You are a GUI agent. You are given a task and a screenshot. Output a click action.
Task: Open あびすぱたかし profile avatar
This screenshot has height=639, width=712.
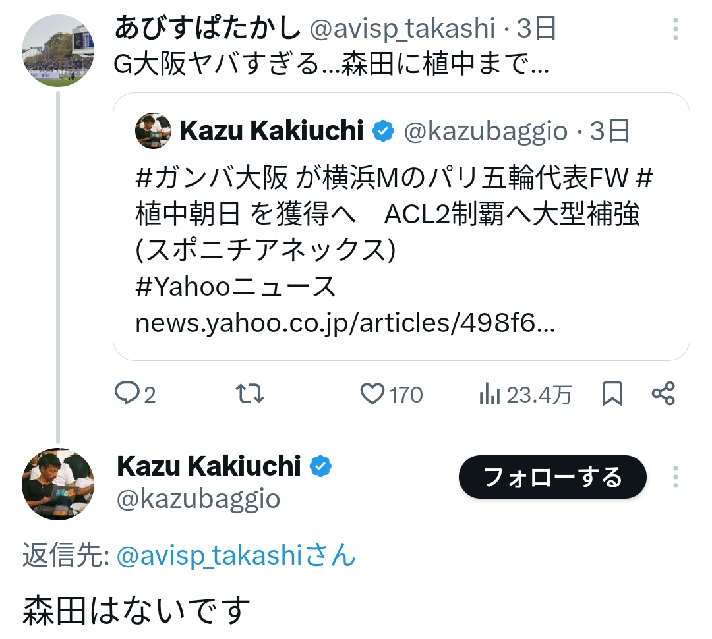point(58,50)
